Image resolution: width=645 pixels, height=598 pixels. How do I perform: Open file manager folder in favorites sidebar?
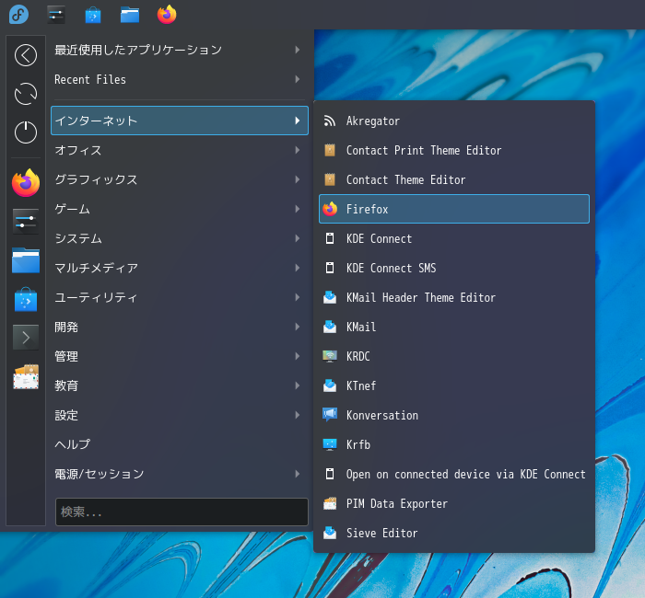[26, 260]
